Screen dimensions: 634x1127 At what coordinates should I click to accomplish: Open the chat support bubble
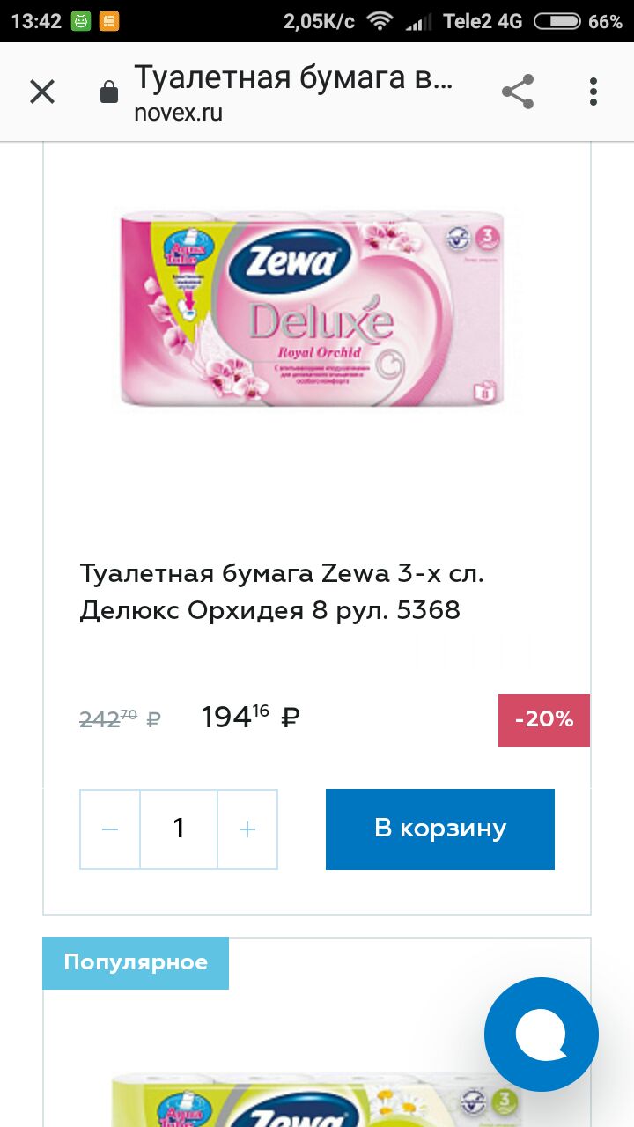click(542, 1035)
